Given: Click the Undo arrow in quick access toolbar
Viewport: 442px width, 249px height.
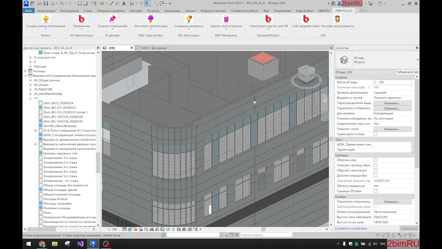Looking at the screenshot, I should pos(61,3).
